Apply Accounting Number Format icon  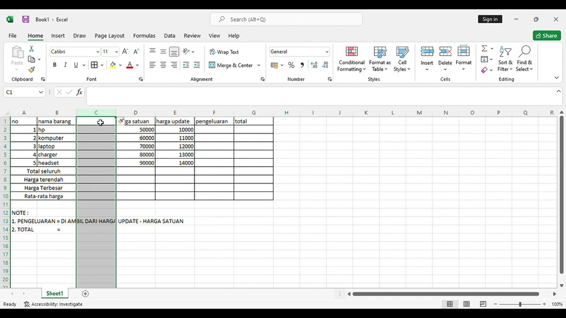pyautogui.click(x=274, y=65)
